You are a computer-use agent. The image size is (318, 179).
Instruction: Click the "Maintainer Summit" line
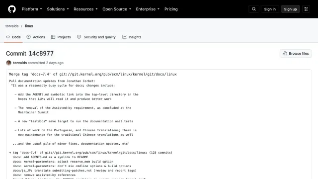coord(33,112)
